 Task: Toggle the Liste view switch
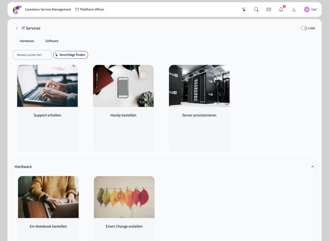304,28
